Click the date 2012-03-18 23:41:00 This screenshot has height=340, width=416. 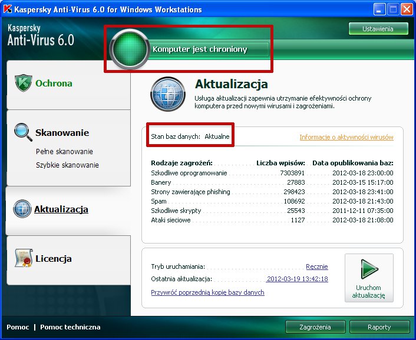(x=362, y=192)
